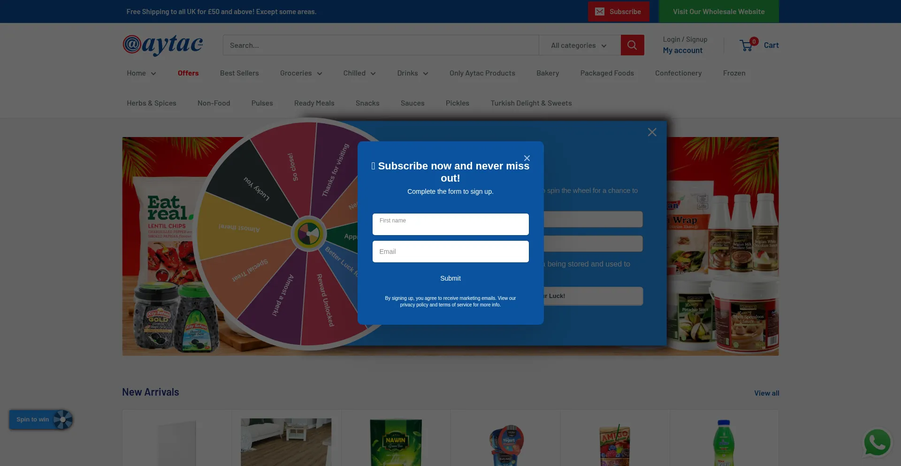This screenshot has width=901, height=466.
Task: Open the Amigo juice product thumbnail
Action: point(615,445)
